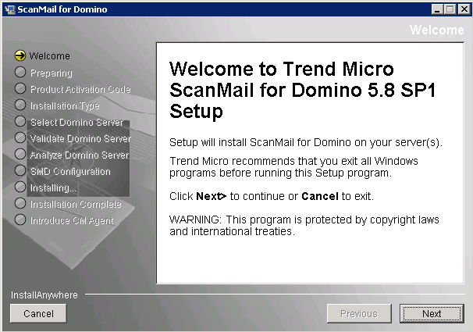Close the ScanMail for Domino window
The height and width of the screenshot is (332, 473).
click(x=462, y=9)
